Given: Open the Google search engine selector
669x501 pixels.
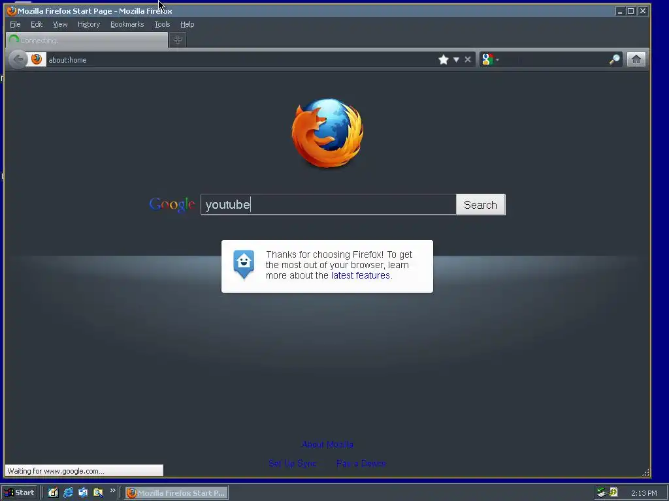Looking at the screenshot, I should pos(490,59).
